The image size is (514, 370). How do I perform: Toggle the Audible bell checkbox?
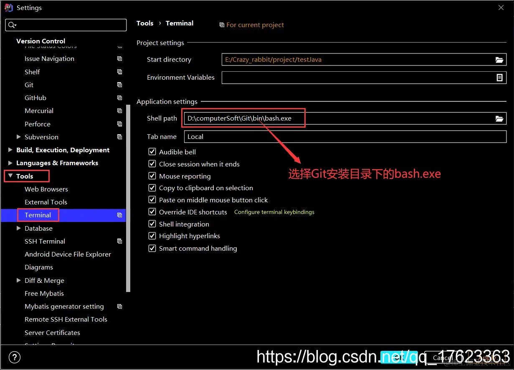click(152, 152)
